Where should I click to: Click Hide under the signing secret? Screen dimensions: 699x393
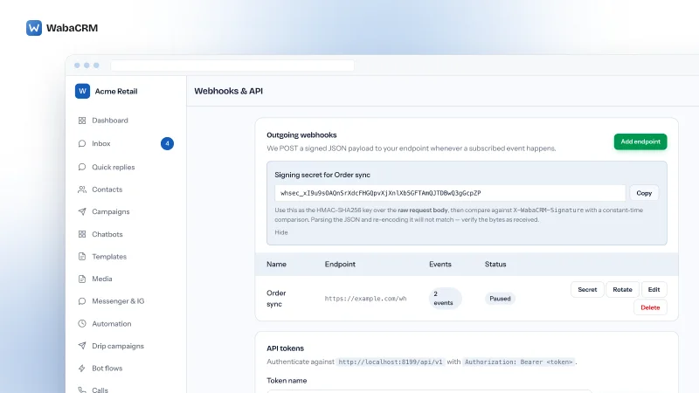280,232
